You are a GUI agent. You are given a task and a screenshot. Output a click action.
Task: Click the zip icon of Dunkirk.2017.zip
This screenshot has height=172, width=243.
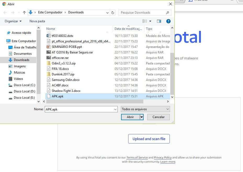coord(48,74)
